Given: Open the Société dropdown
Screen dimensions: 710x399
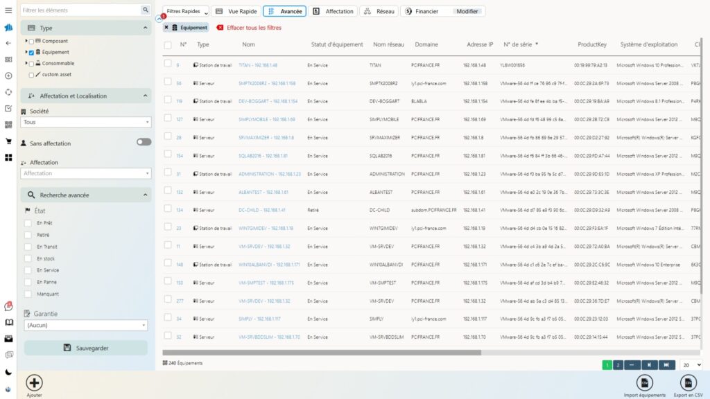Looking at the screenshot, I should [x=86, y=122].
